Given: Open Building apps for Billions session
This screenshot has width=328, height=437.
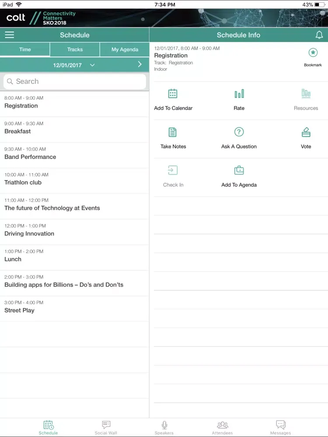Looking at the screenshot, I should click(x=74, y=284).
